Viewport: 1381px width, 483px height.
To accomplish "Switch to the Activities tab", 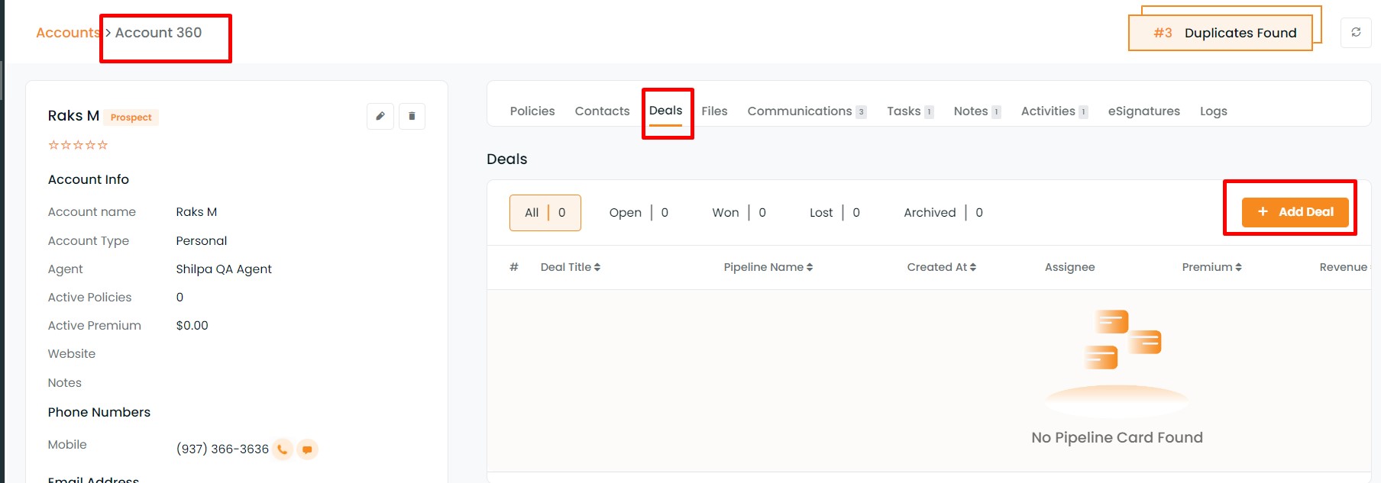I will pyautogui.click(x=1054, y=111).
